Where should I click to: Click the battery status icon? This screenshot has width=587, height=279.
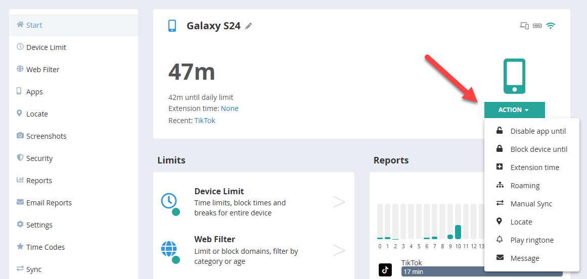coord(537,26)
